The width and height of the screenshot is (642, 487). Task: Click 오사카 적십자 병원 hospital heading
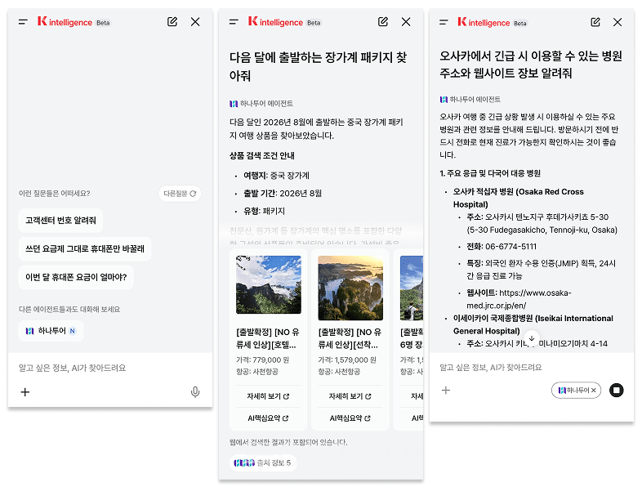(x=519, y=198)
